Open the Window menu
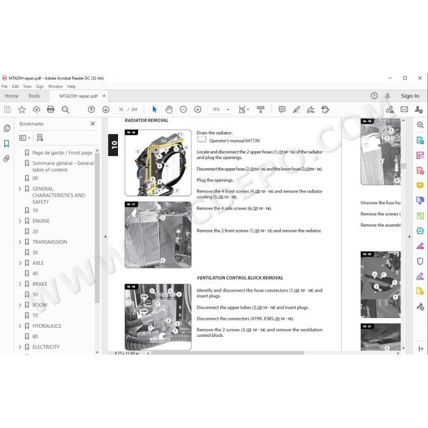 click(x=56, y=87)
